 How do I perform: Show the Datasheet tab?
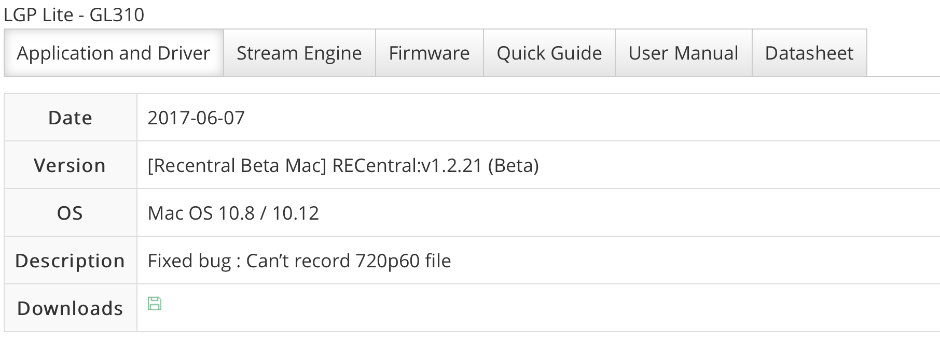point(809,53)
